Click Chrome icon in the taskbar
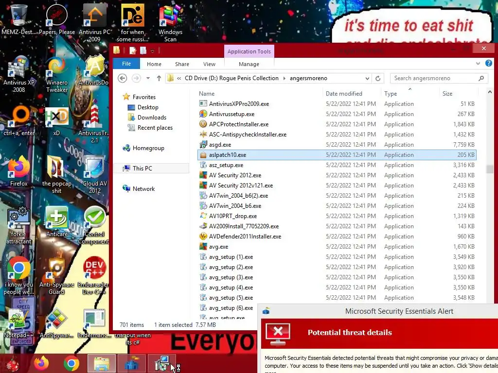 (x=71, y=363)
